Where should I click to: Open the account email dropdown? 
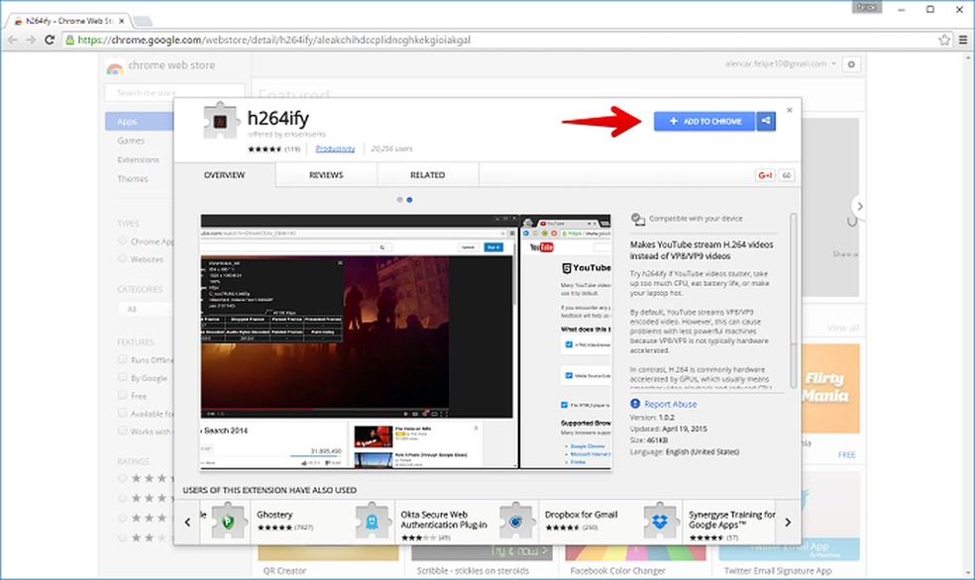click(x=781, y=64)
